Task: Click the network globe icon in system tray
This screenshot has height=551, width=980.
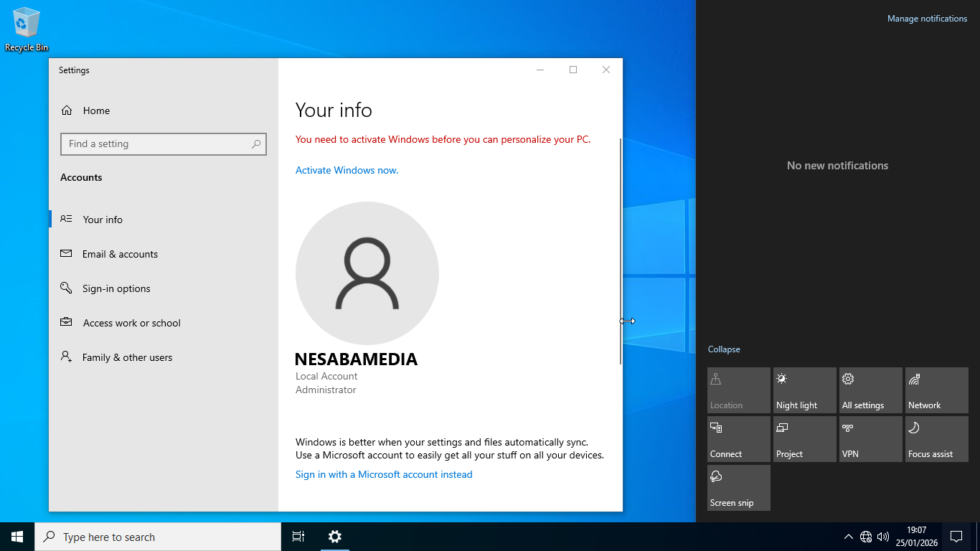Action: [866, 537]
